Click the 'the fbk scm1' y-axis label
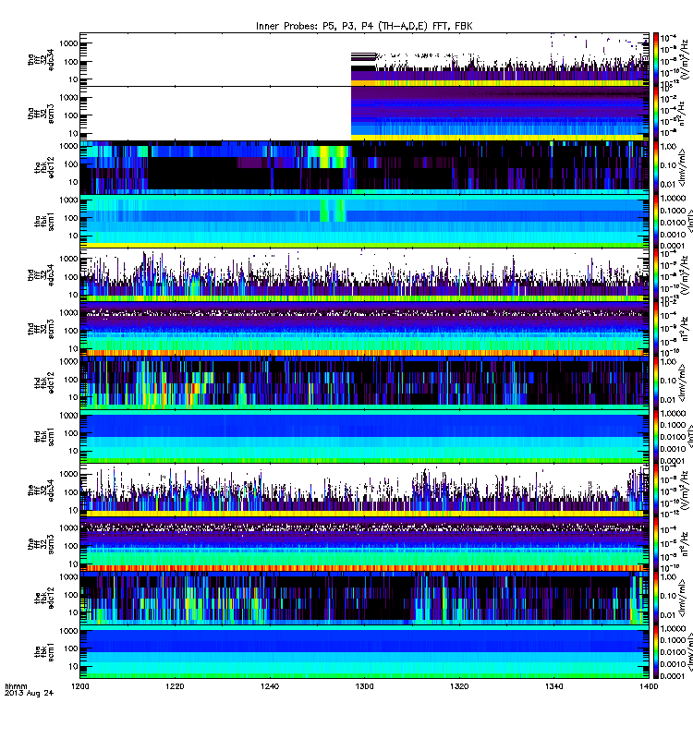Image resolution: width=693 pixels, height=739 pixels. tap(44, 651)
